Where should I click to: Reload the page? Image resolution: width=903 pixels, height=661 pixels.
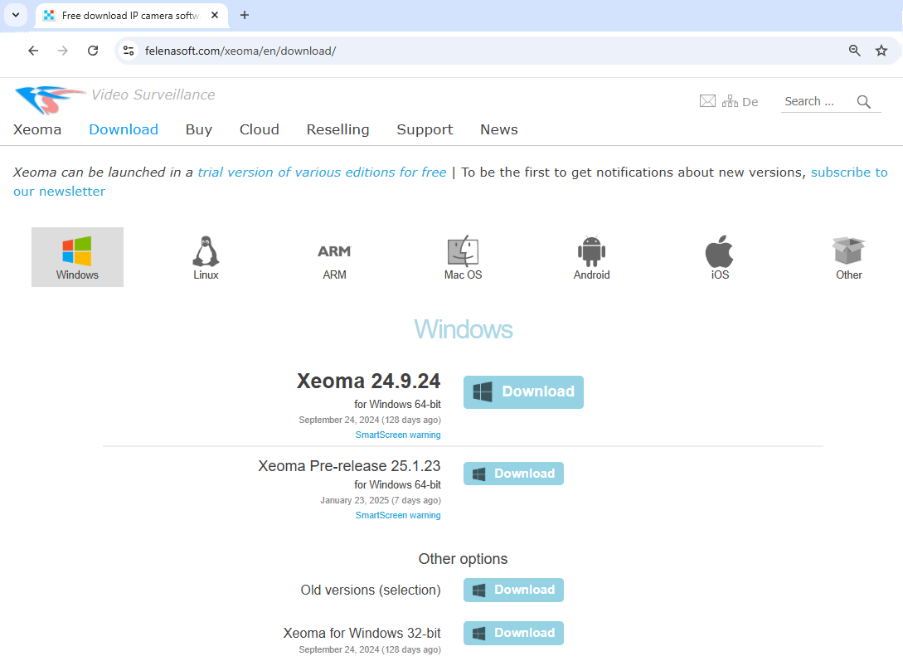pyautogui.click(x=93, y=51)
